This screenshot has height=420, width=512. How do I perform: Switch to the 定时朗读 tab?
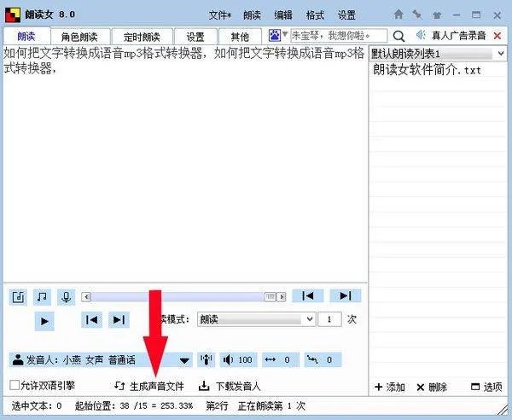(142, 37)
